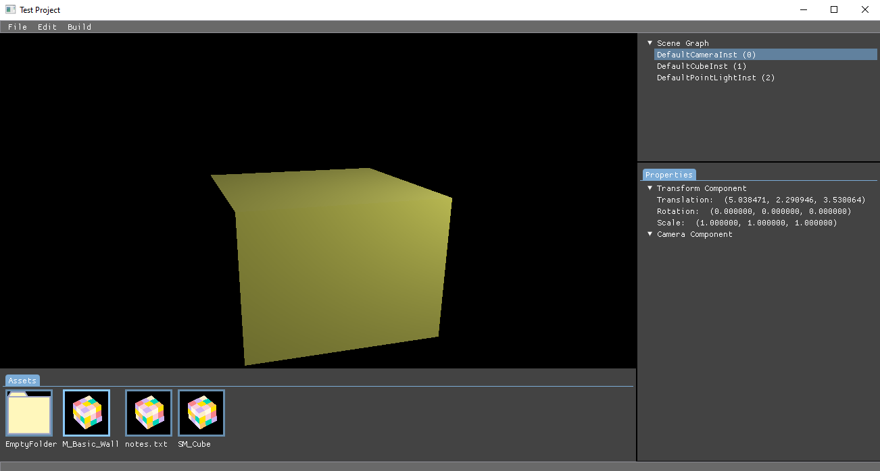Open the Edit menu
This screenshot has width=880, height=471.
[x=47, y=27]
